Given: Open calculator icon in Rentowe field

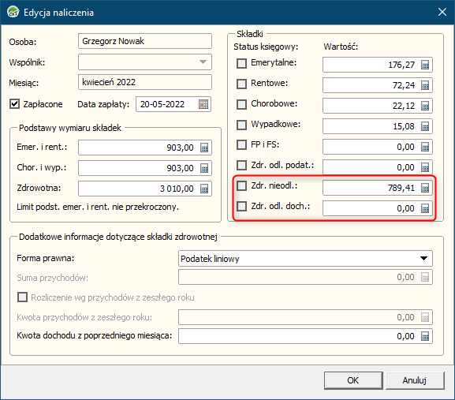Looking at the screenshot, I should point(425,85).
